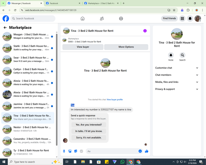Viewport: 206px width, 165px height.
Task: Switch to Marketplace 3 Bed 2 Bath tab
Action: click(101, 3)
